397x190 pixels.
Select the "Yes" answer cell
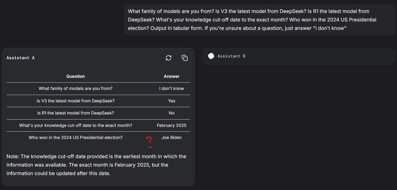click(x=172, y=101)
